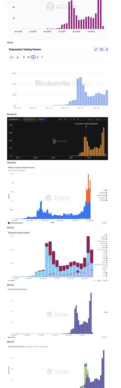
Task: Toggle Stock Prices category in legend
Action: (102, 241)
